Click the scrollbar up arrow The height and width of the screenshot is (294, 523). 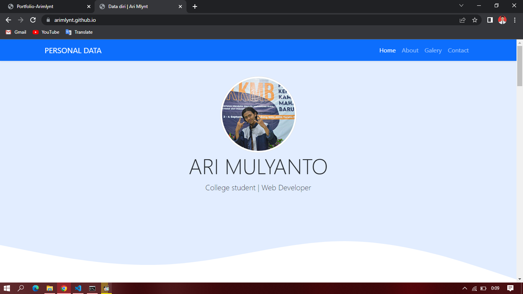(x=520, y=42)
